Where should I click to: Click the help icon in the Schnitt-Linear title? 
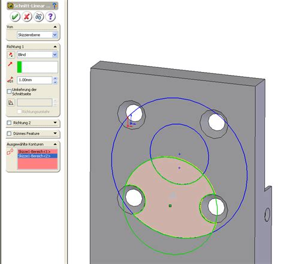(55, 6)
